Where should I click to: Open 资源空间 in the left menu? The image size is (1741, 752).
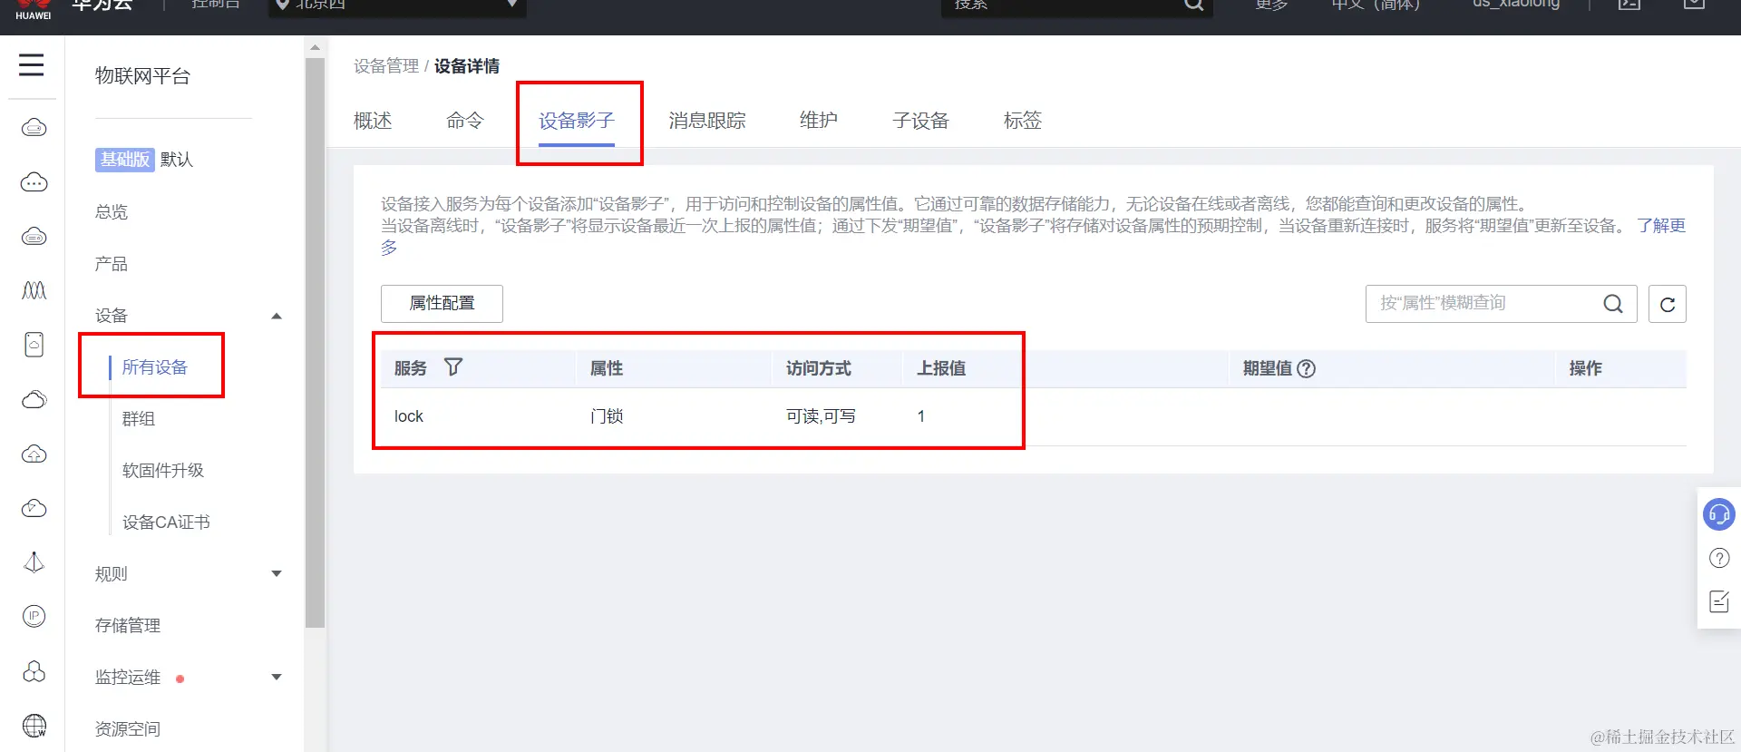[128, 728]
